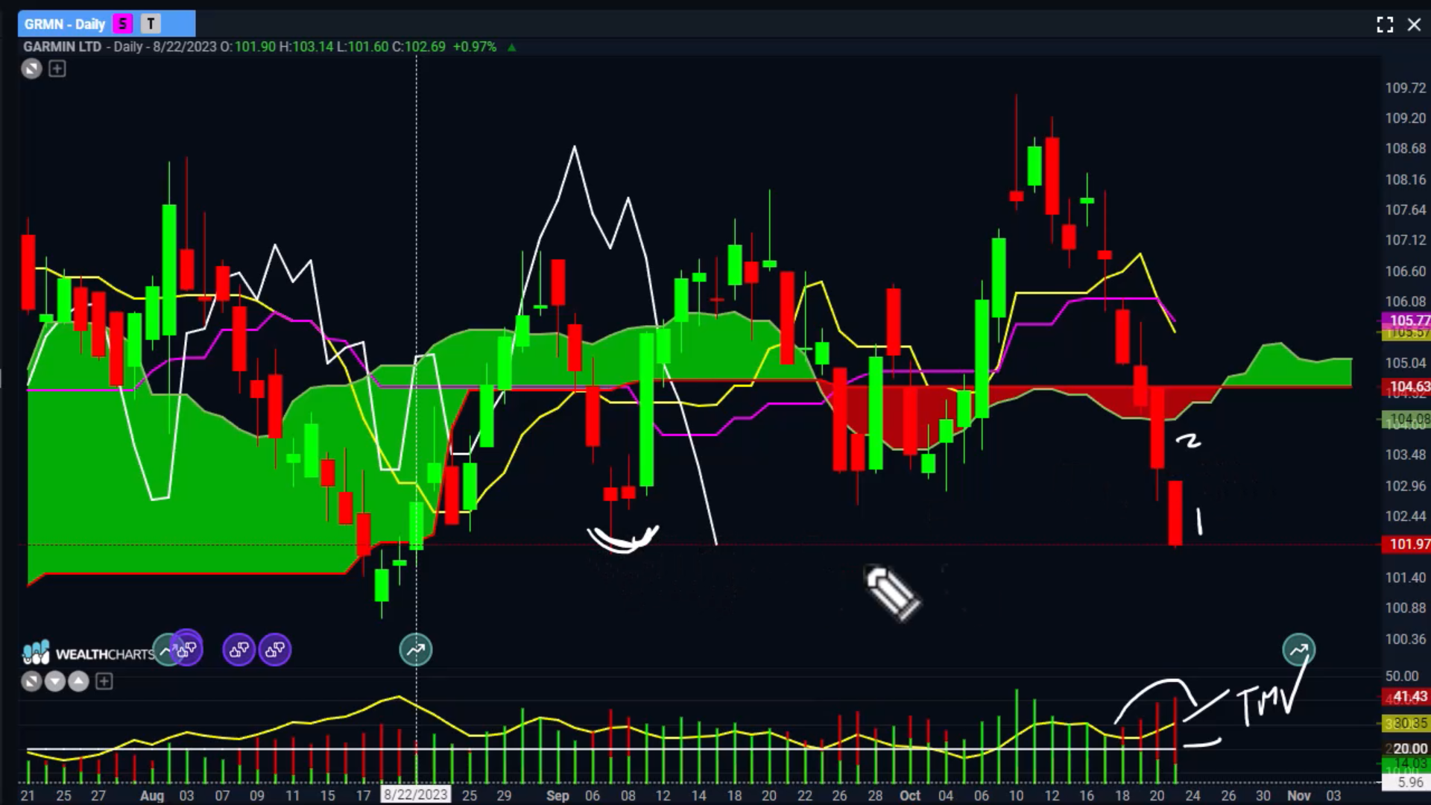Click the magenta S badge on the tab
The width and height of the screenshot is (1431, 805).
[123, 24]
